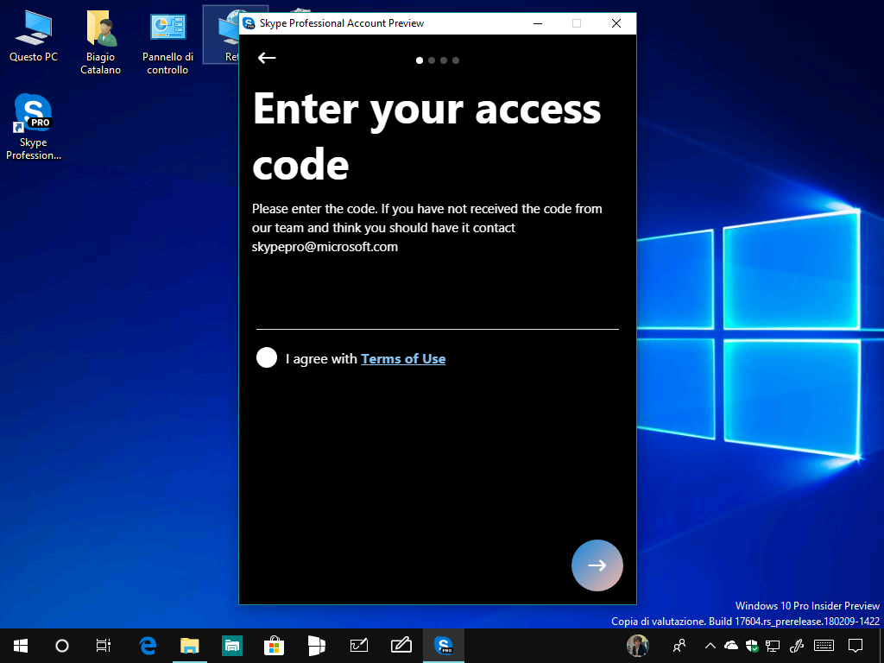The height and width of the screenshot is (663, 884).
Task: Select the Questo PC desktop icon
Action: 34,35
